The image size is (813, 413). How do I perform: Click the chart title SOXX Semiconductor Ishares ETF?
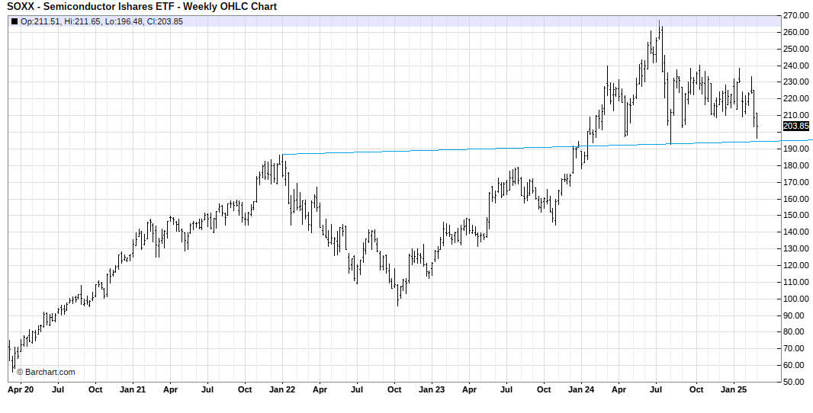click(142, 7)
